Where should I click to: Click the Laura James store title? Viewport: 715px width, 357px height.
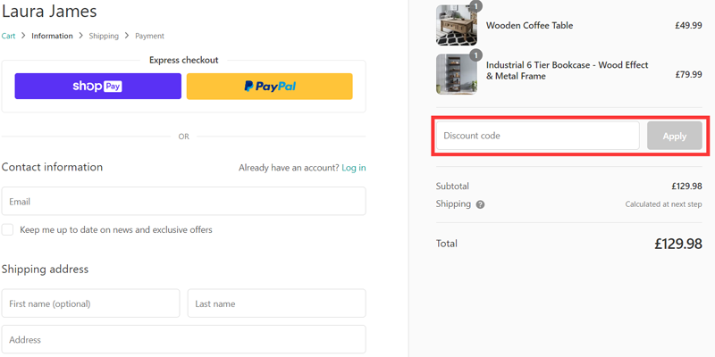tap(49, 11)
